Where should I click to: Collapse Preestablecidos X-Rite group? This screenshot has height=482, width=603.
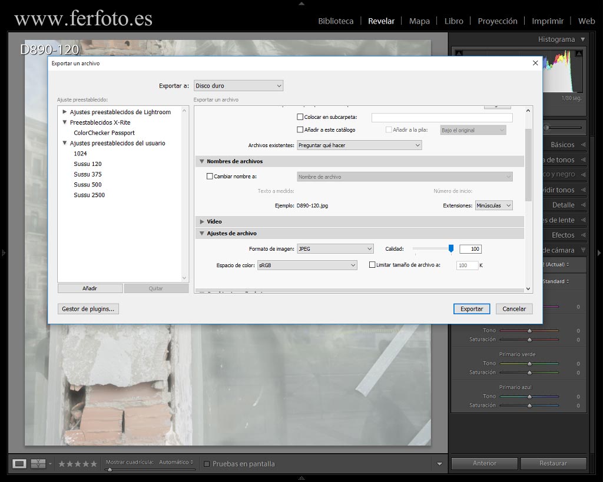click(65, 122)
